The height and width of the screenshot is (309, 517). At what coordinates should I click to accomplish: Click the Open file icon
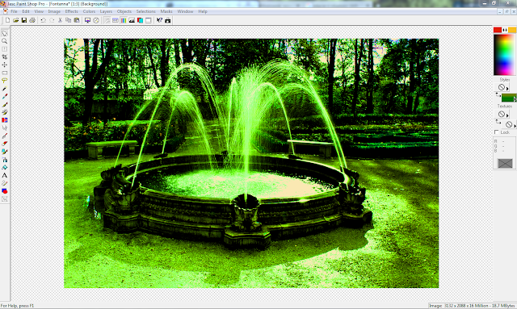point(15,20)
